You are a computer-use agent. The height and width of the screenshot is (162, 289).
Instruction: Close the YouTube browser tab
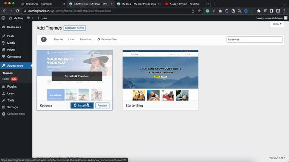pyautogui.click(x=208, y=4)
